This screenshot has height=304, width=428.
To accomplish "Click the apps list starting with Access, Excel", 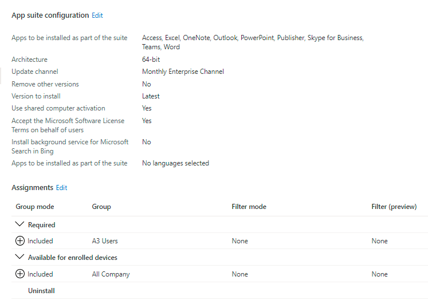I will pyautogui.click(x=253, y=42).
